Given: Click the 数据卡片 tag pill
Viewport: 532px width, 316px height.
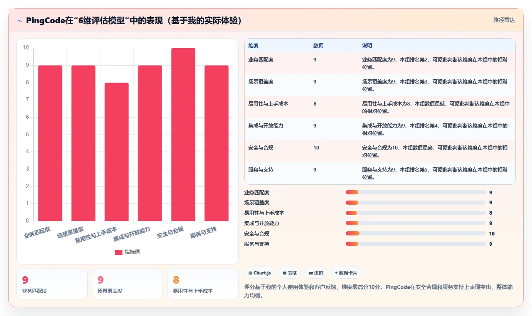Looking at the screenshot, I should coord(346,273).
